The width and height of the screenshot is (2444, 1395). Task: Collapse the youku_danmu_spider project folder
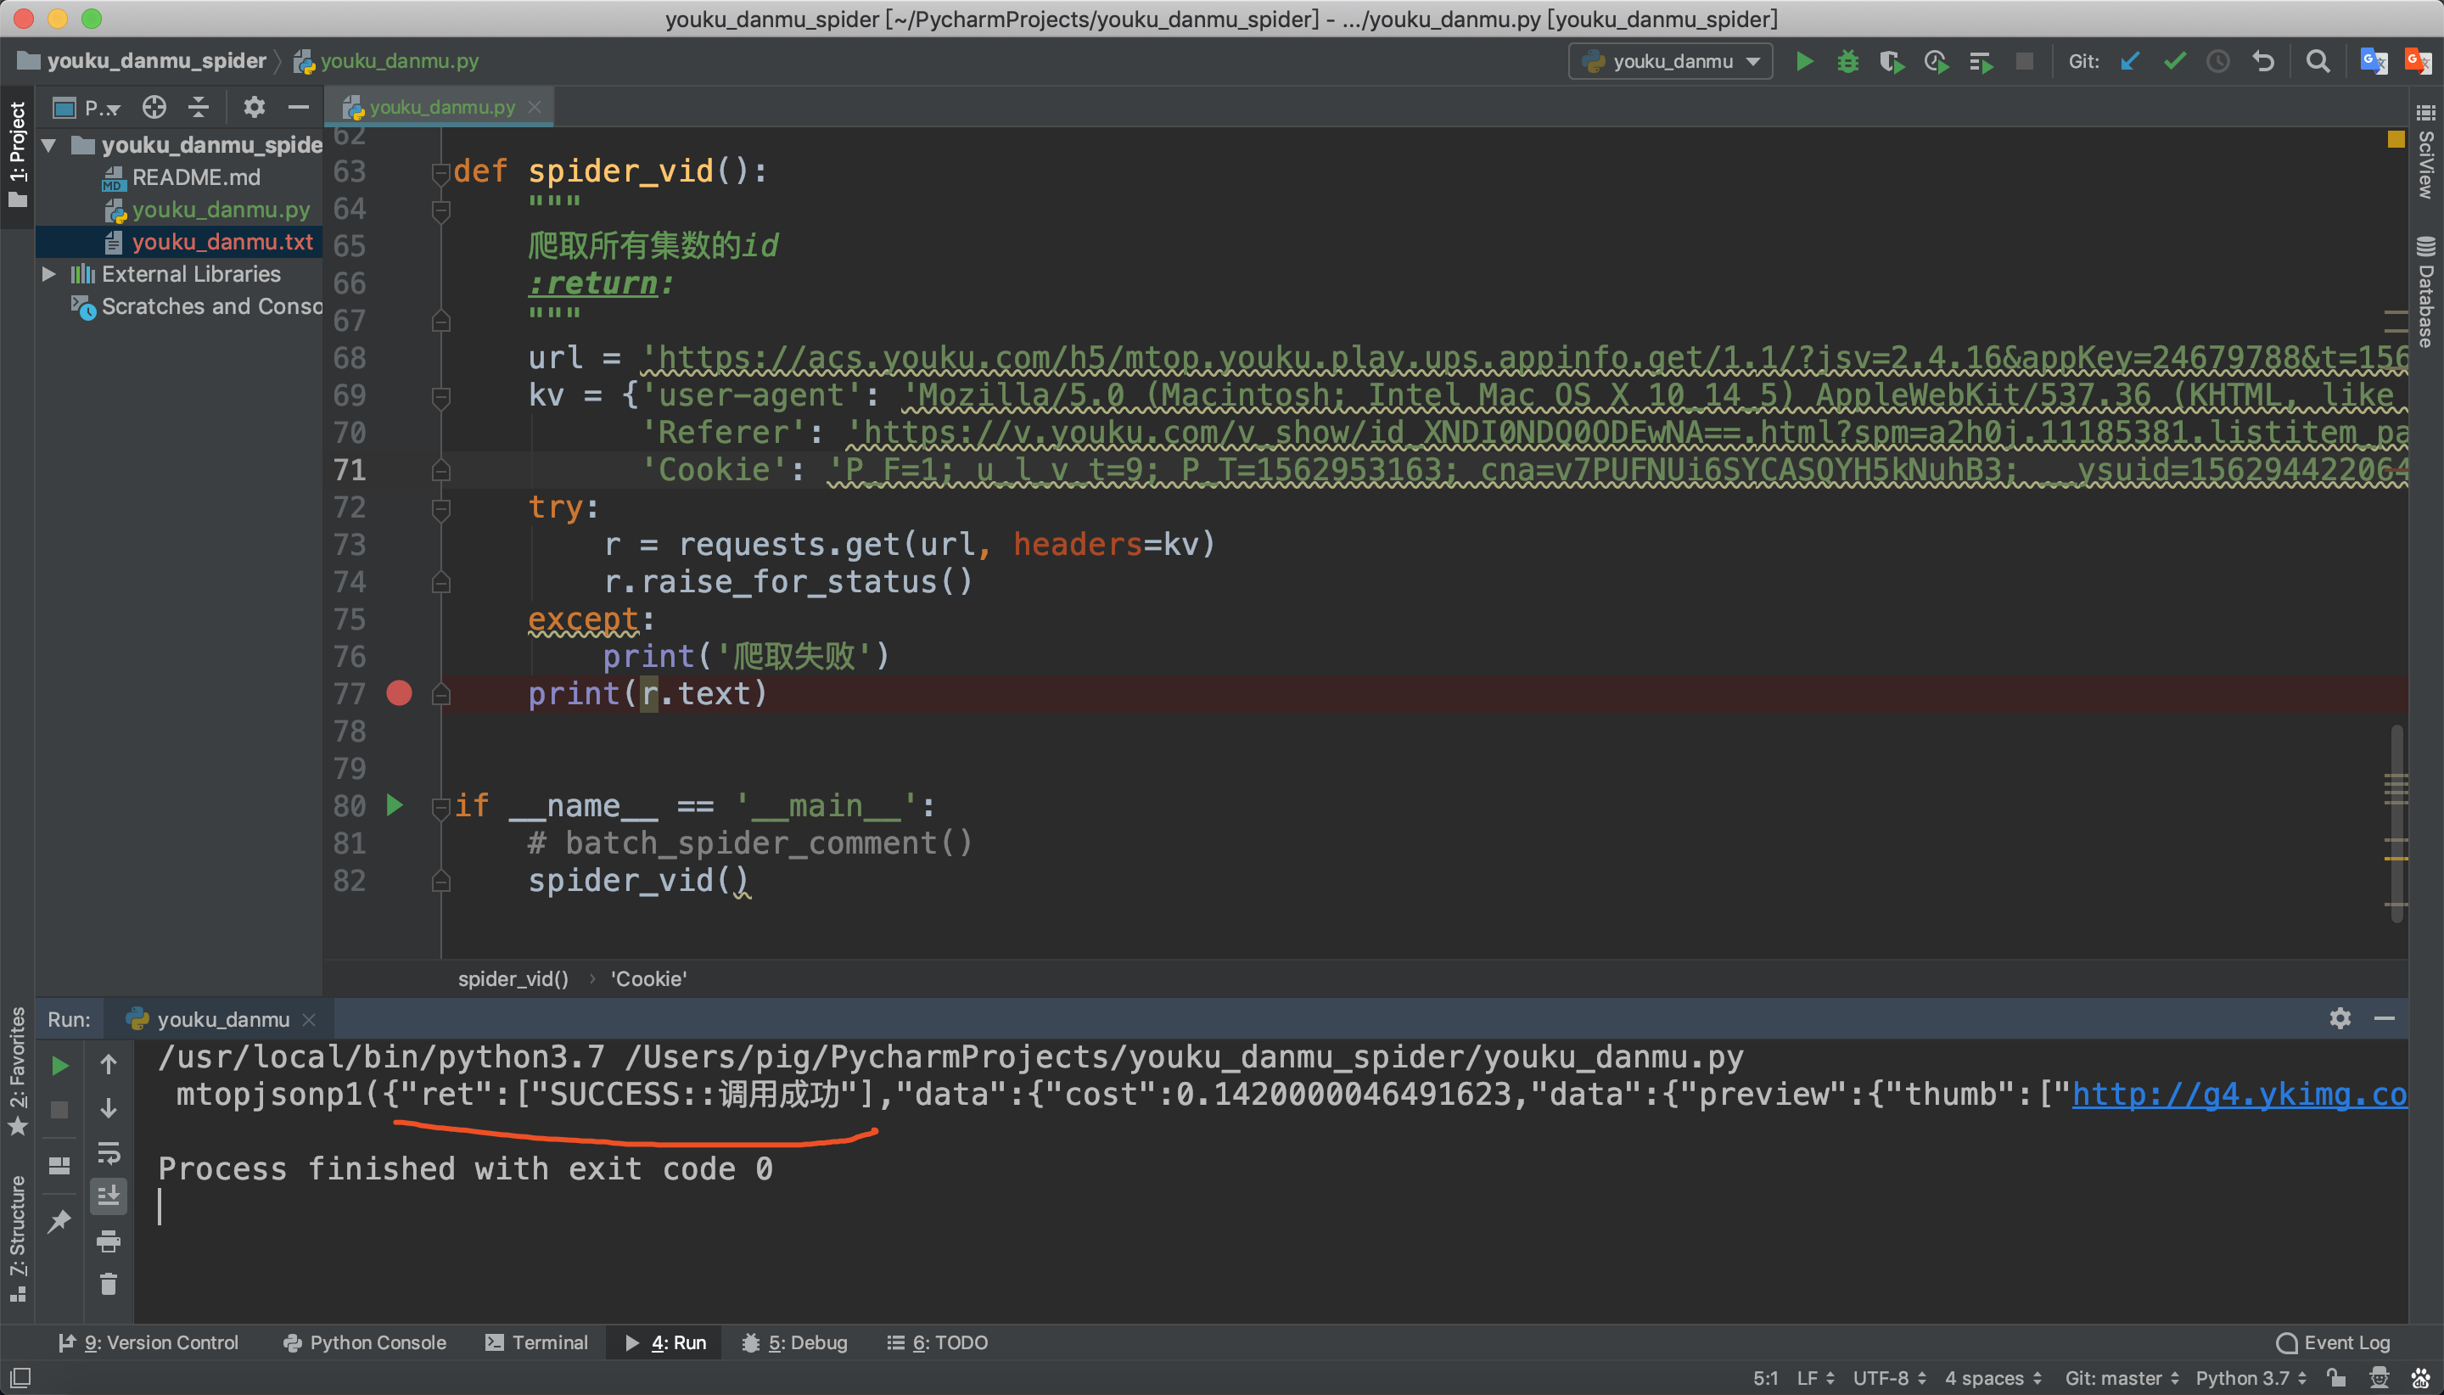[49, 144]
